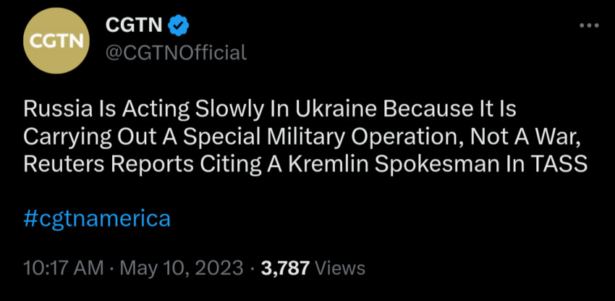The image size is (615, 301).
Task: Click the May 10, 2023 date
Action: (x=181, y=268)
